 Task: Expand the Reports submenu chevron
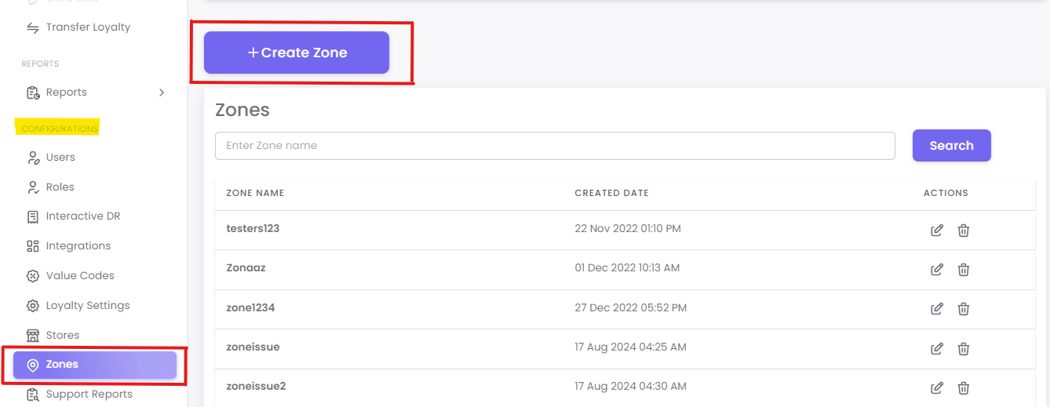[162, 93]
